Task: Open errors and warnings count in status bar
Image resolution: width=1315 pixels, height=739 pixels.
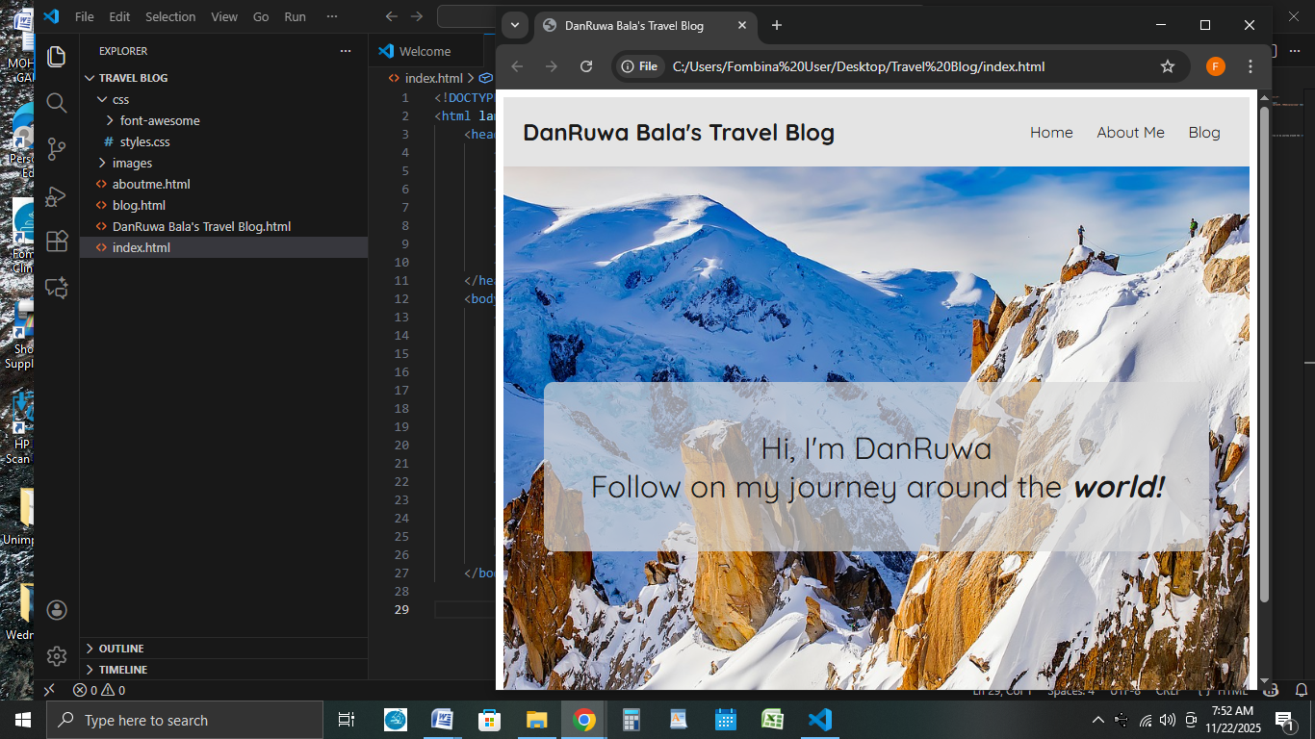Action: [x=99, y=690]
